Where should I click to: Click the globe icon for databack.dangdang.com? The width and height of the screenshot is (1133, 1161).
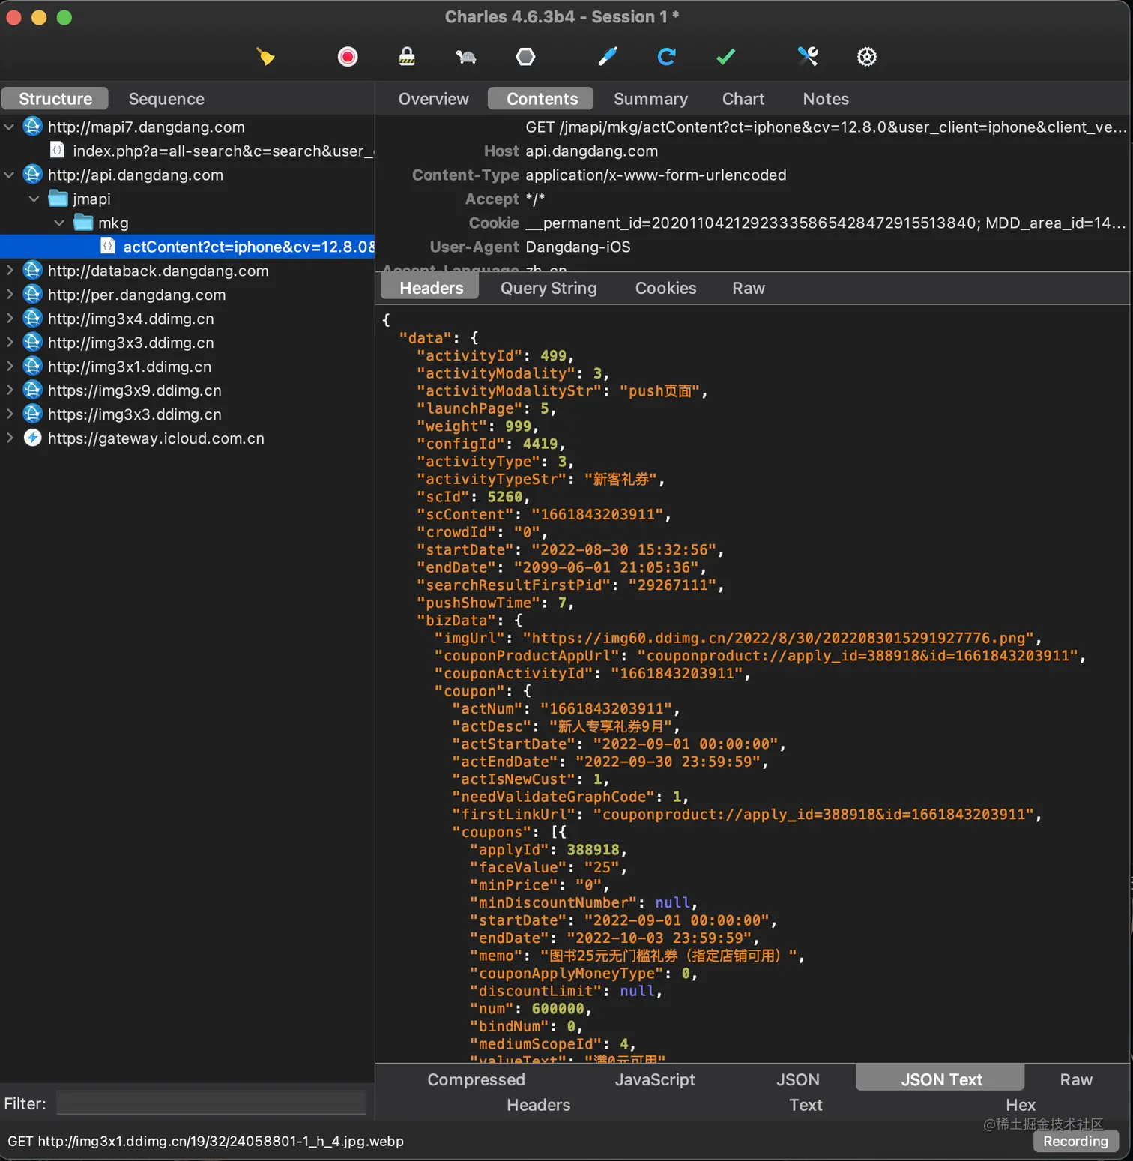pyautogui.click(x=32, y=271)
